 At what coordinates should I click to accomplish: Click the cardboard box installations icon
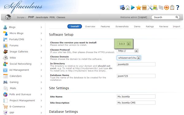144,7
